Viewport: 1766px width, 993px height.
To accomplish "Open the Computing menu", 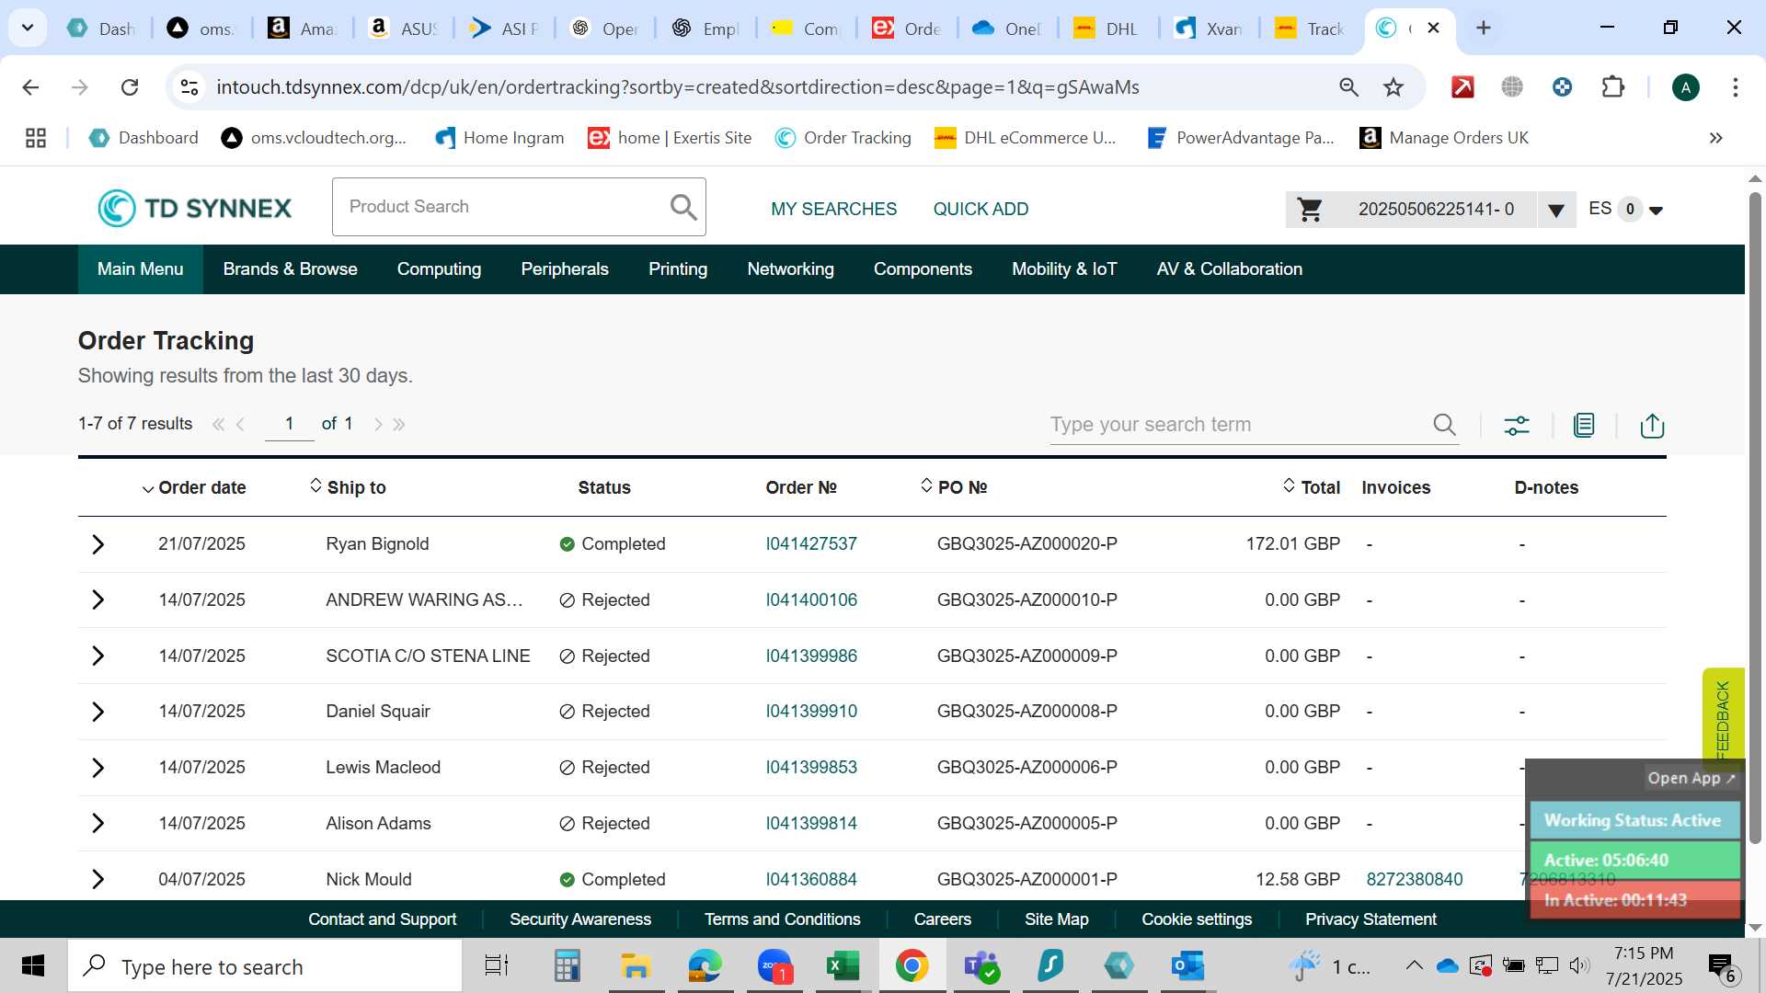I will tap(439, 269).
